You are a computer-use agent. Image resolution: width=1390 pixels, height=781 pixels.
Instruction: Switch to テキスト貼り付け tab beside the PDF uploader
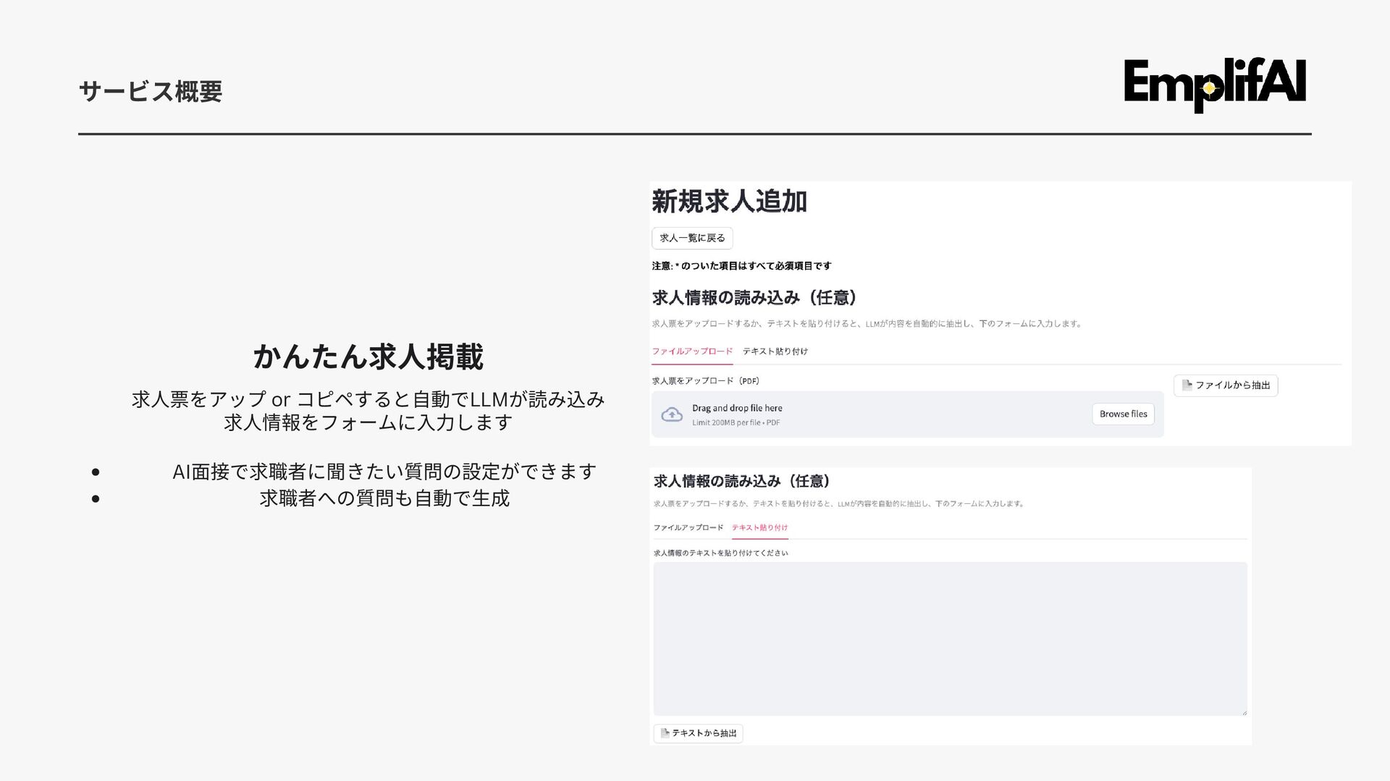[775, 351]
